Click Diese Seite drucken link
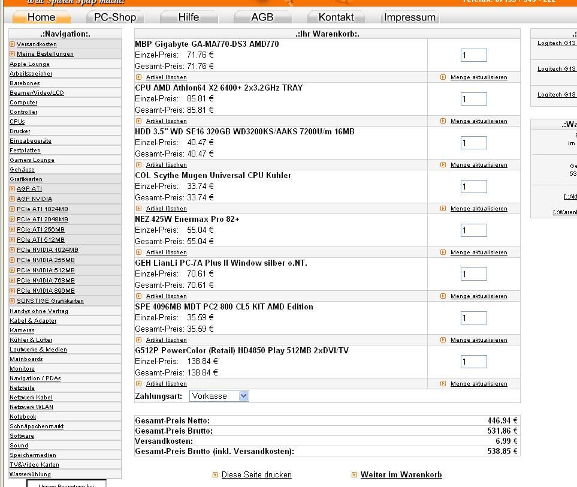 (x=256, y=475)
